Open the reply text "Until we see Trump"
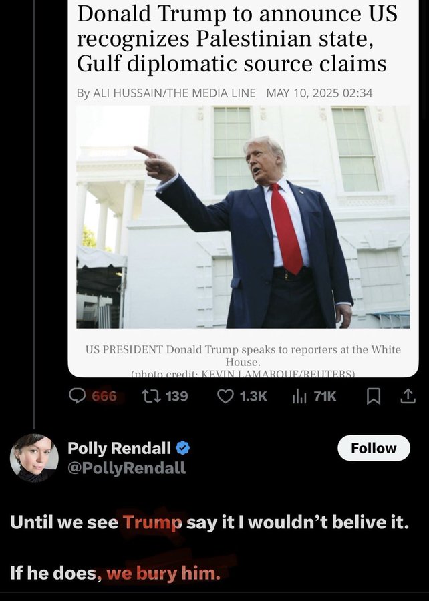 click(x=96, y=522)
